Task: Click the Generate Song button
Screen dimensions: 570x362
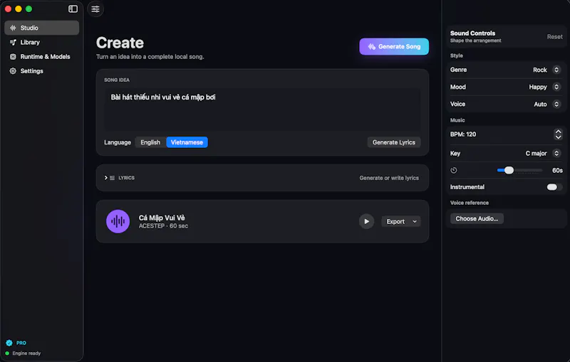Action: pyautogui.click(x=394, y=46)
